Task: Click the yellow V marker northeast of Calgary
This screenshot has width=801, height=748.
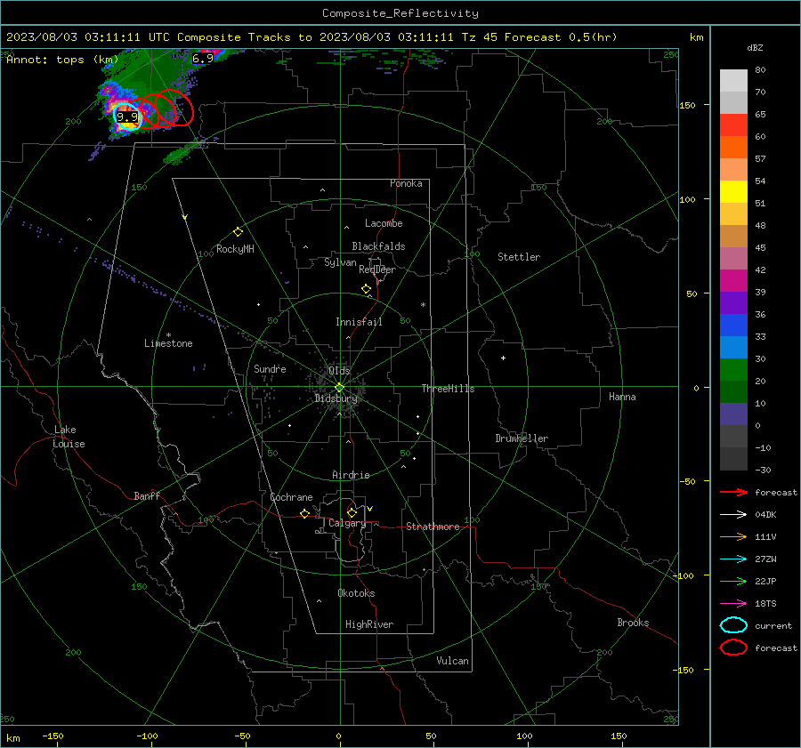Action: point(370,509)
